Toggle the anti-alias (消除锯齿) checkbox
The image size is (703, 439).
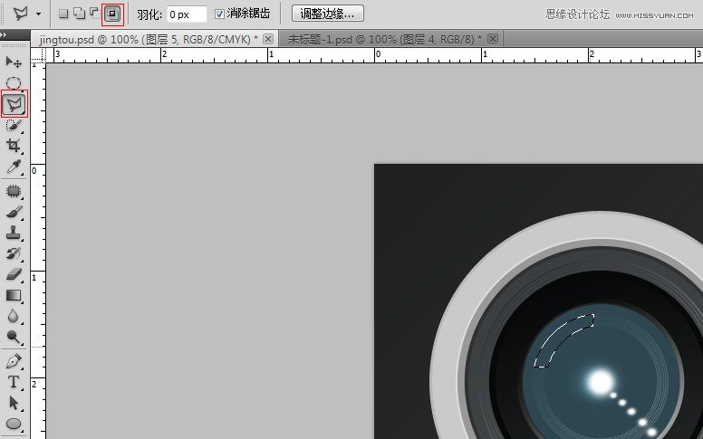point(219,14)
